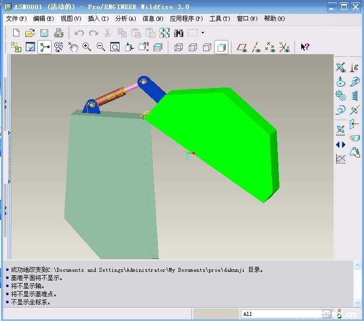Toggle coordinate systems display
Viewport: 364px width, 321px height.
point(284,47)
